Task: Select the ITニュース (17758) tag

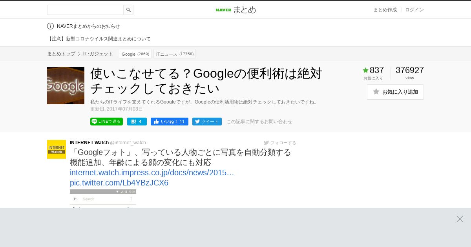Action: click(175, 54)
